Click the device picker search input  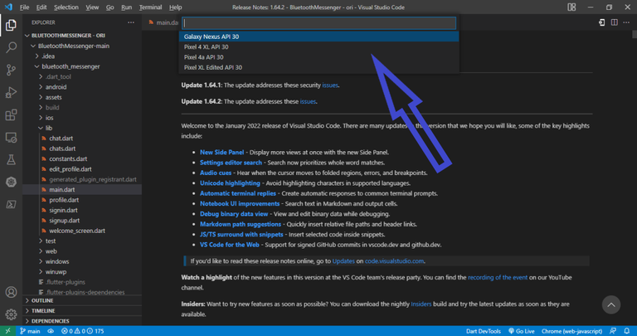(x=318, y=22)
